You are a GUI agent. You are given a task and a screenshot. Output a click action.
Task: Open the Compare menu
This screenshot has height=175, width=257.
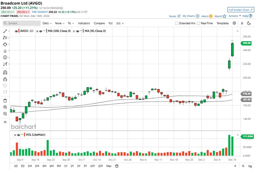click(x=99, y=23)
